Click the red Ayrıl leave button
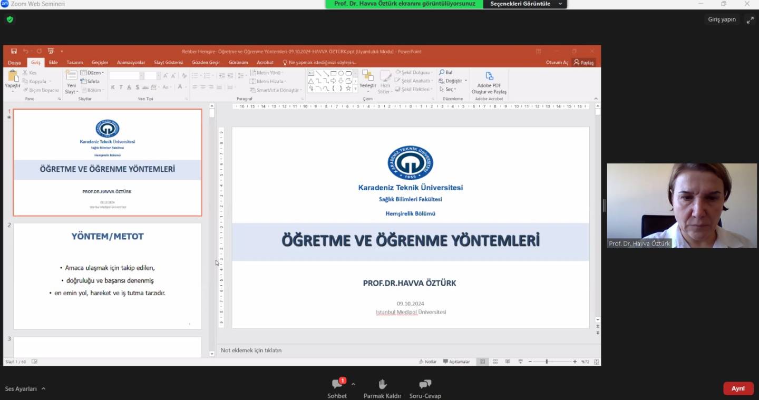 click(738, 388)
